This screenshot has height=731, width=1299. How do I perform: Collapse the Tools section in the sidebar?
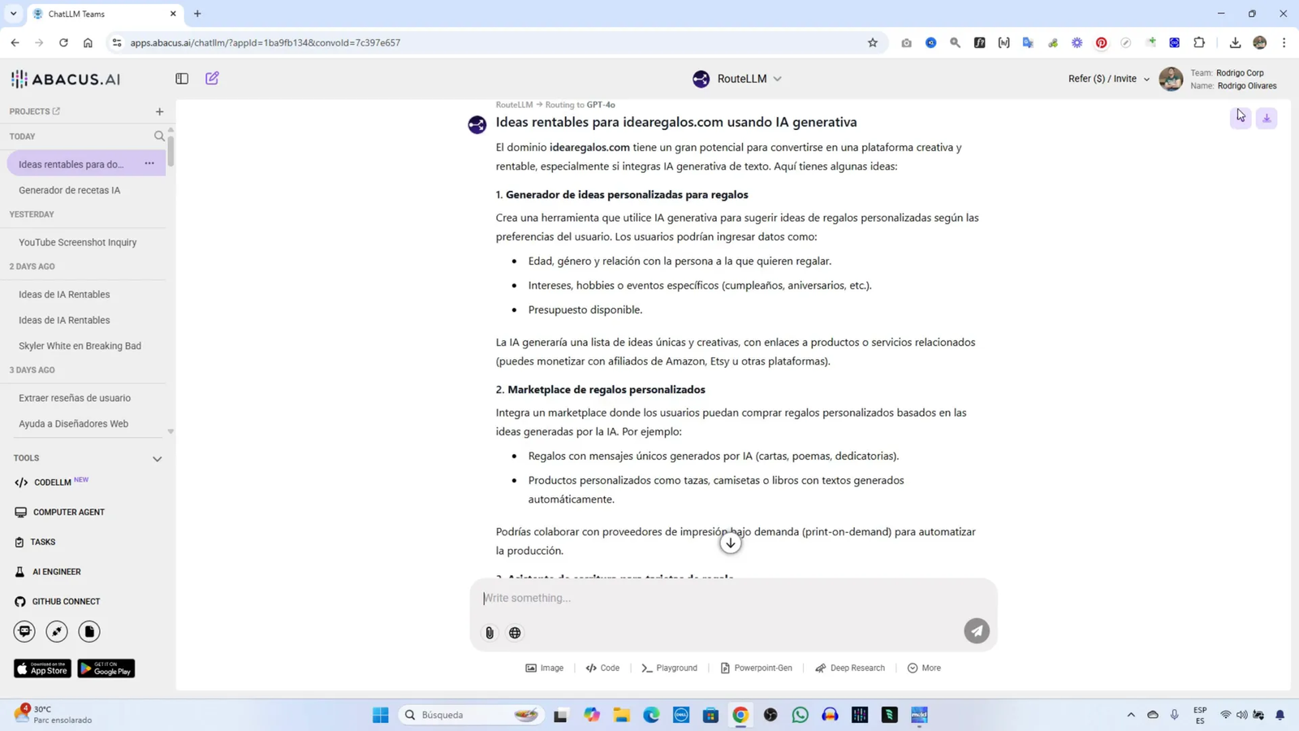158,458
